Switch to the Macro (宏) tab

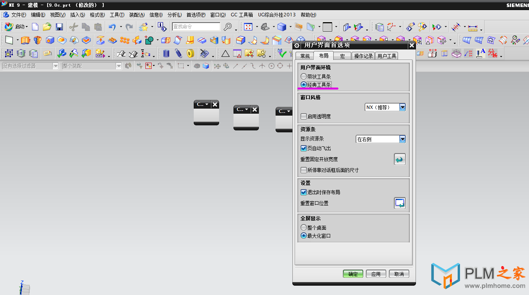[342, 56]
